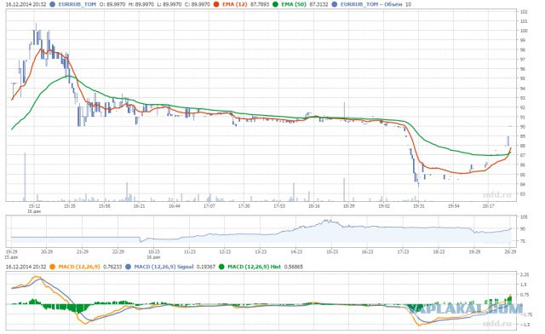Click the 100 price axis label
The image size is (545, 334).
pos(524,31)
